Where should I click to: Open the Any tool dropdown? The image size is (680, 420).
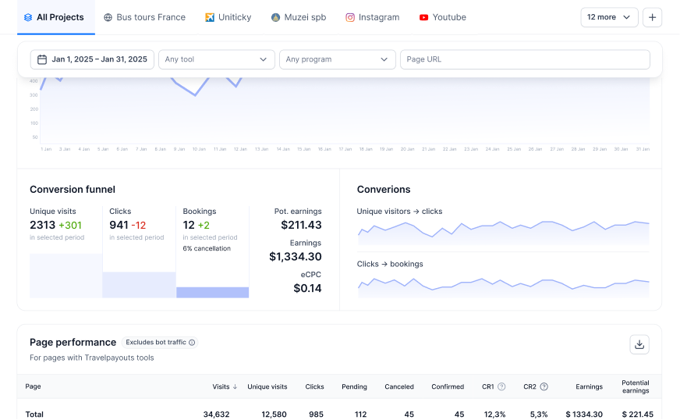click(216, 59)
